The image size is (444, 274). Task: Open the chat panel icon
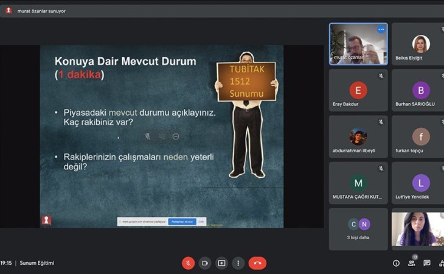click(x=427, y=263)
